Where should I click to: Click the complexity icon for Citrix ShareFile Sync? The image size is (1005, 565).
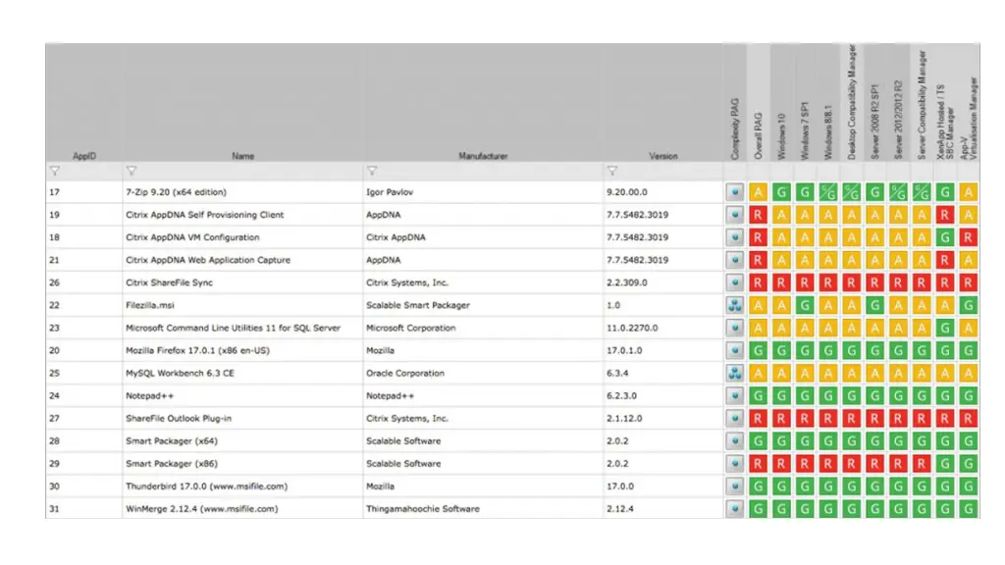click(x=735, y=282)
